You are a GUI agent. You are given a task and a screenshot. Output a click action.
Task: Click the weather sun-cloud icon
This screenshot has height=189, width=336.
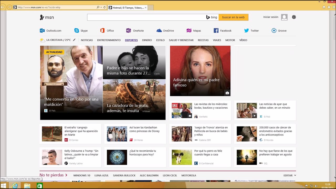(43, 40)
